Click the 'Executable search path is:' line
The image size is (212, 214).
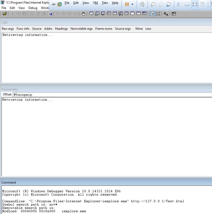(29, 208)
